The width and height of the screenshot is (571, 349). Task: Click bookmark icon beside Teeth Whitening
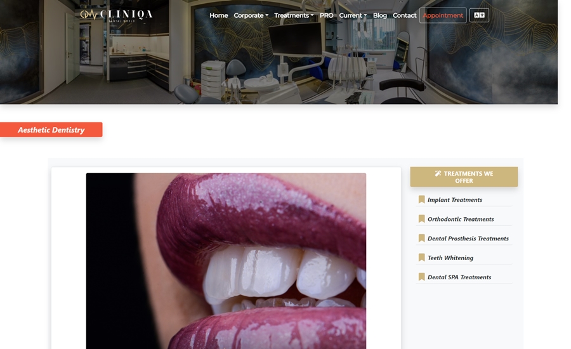pos(421,258)
